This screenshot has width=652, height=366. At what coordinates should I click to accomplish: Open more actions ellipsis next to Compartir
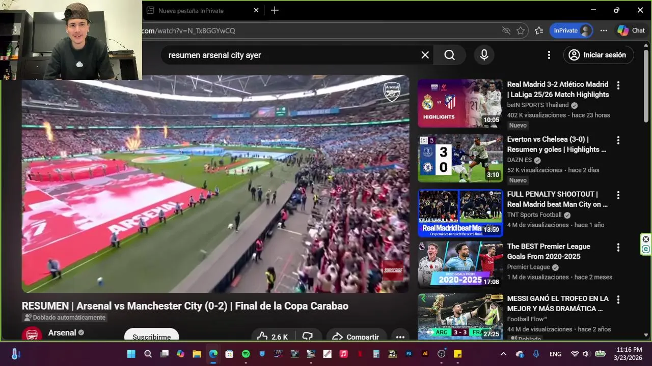[400, 337]
